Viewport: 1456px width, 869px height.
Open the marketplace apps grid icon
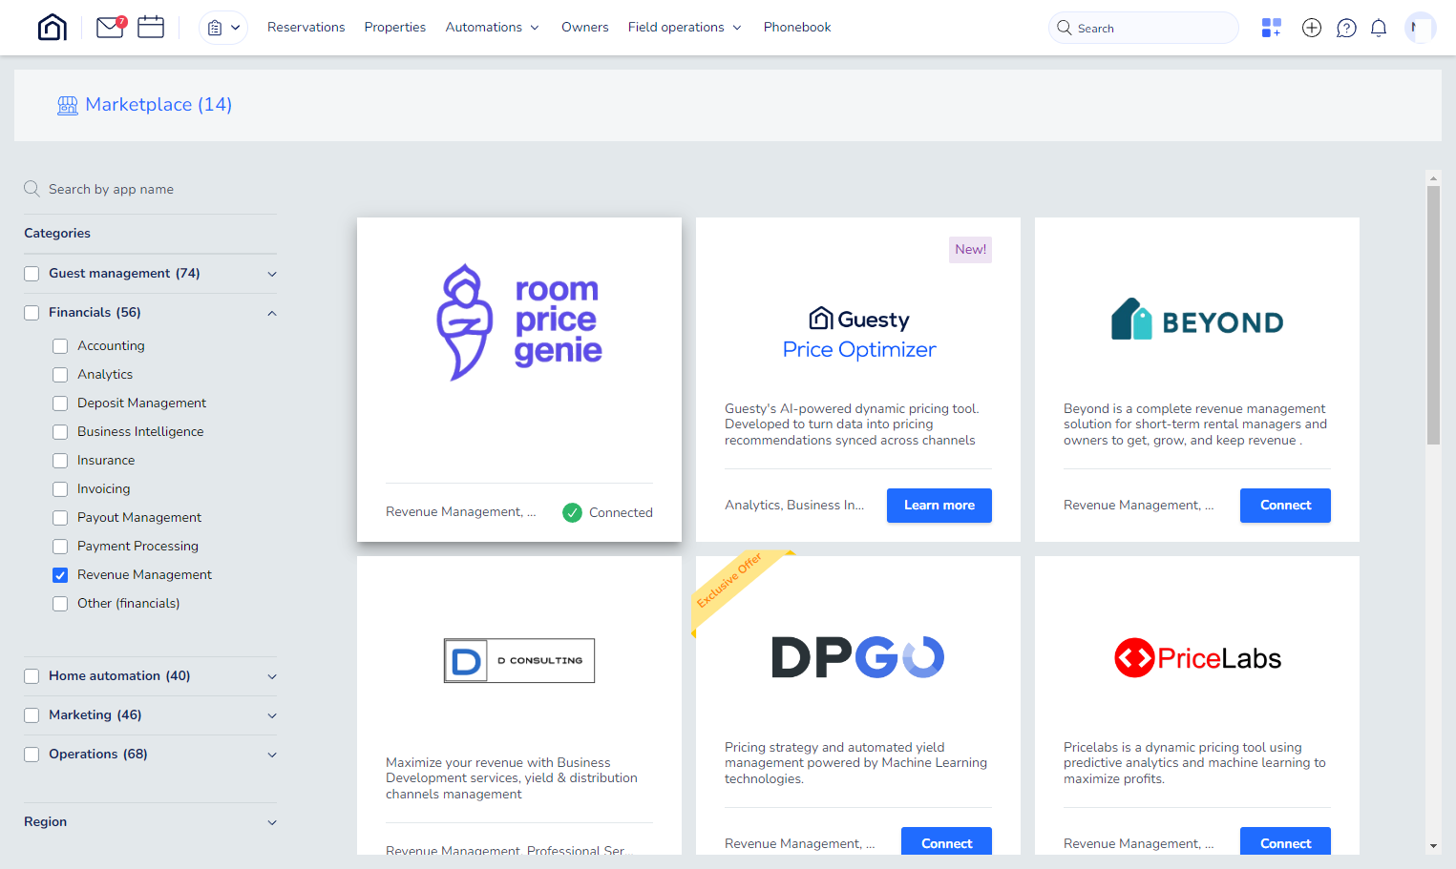[x=1271, y=28]
